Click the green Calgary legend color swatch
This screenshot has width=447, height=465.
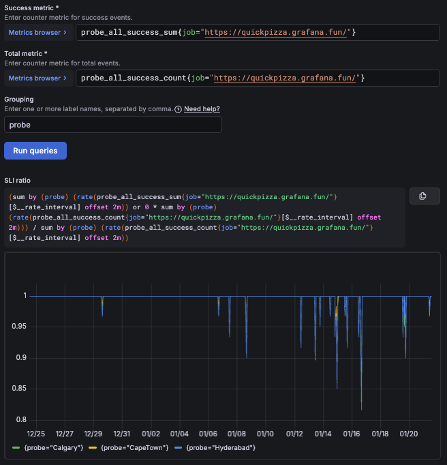click(x=16, y=447)
